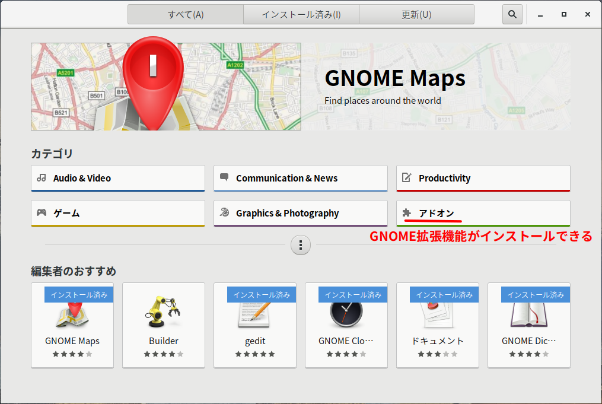Screen dimensions: 602x404
Task: Open the GNOME Maps app card
Action: point(72,325)
